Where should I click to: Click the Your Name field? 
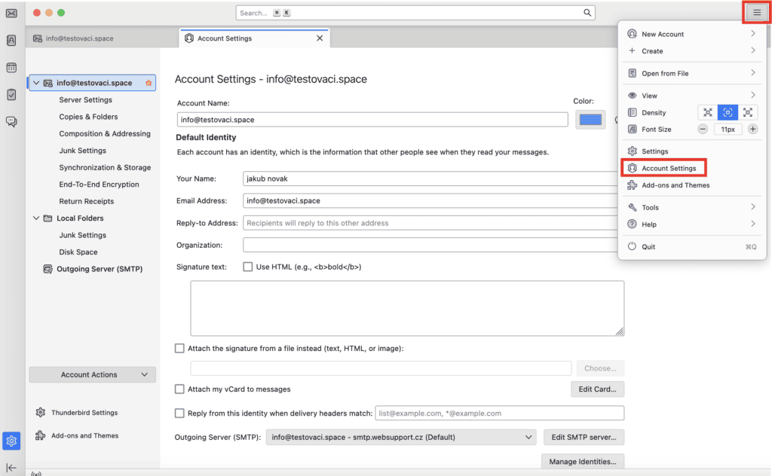tap(430, 178)
